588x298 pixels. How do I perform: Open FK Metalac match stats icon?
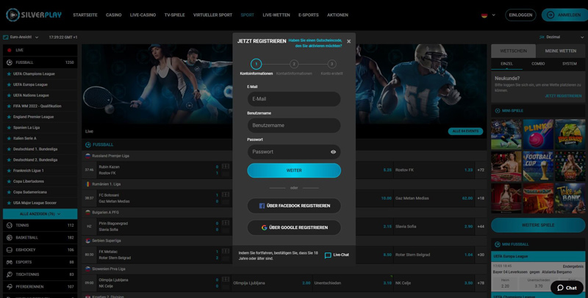pos(226,251)
